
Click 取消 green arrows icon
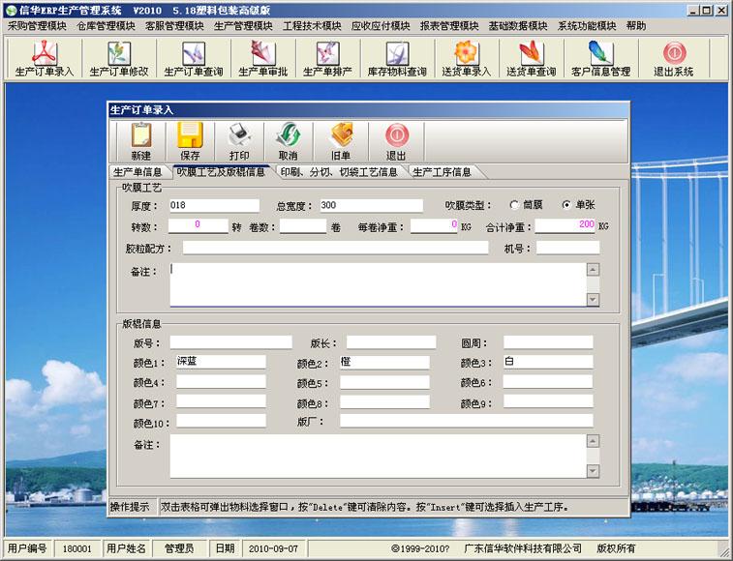pyautogui.click(x=288, y=141)
